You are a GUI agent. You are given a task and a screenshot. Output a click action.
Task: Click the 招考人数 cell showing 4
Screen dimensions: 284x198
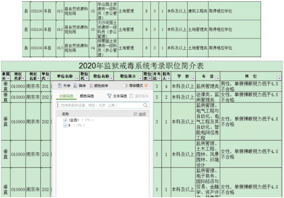(x=166, y=86)
